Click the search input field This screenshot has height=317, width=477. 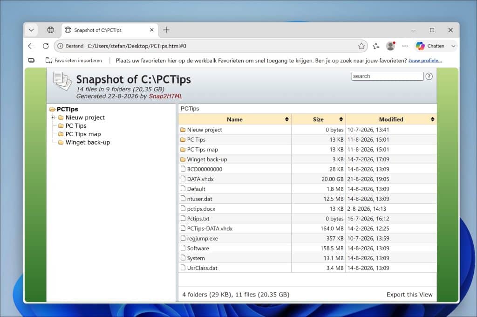(x=387, y=76)
